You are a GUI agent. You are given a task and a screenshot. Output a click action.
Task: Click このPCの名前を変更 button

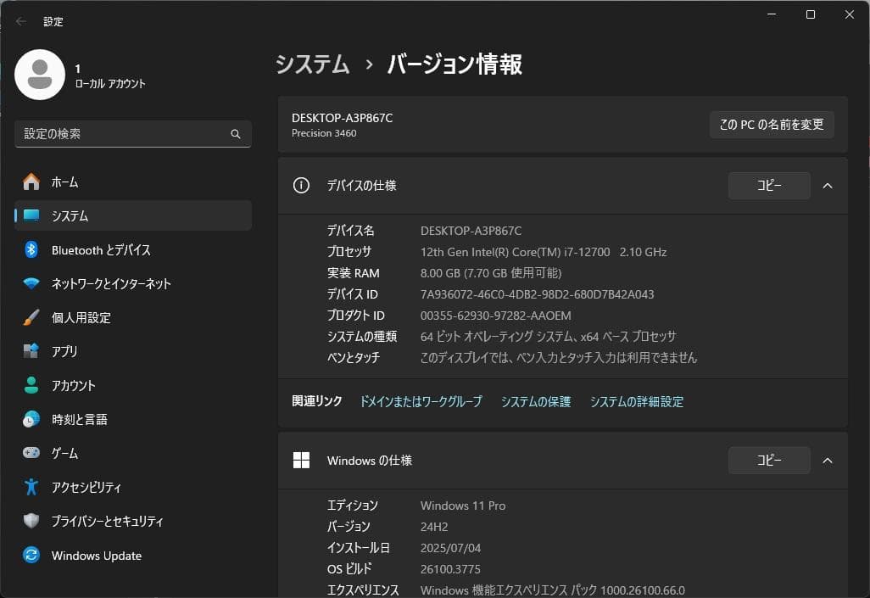point(771,124)
